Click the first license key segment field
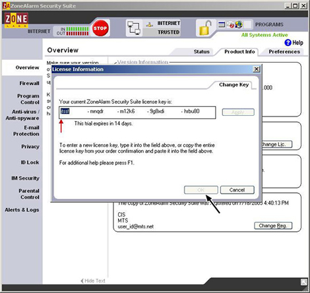The width and height of the screenshot is (310, 293). pyautogui.click(x=65, y=111)
